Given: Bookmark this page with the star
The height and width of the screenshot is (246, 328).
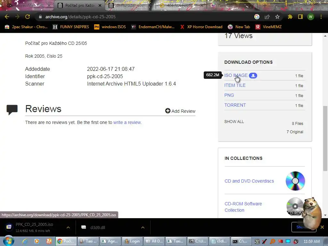Looking at the screenshot, I should tap(277, 17).
